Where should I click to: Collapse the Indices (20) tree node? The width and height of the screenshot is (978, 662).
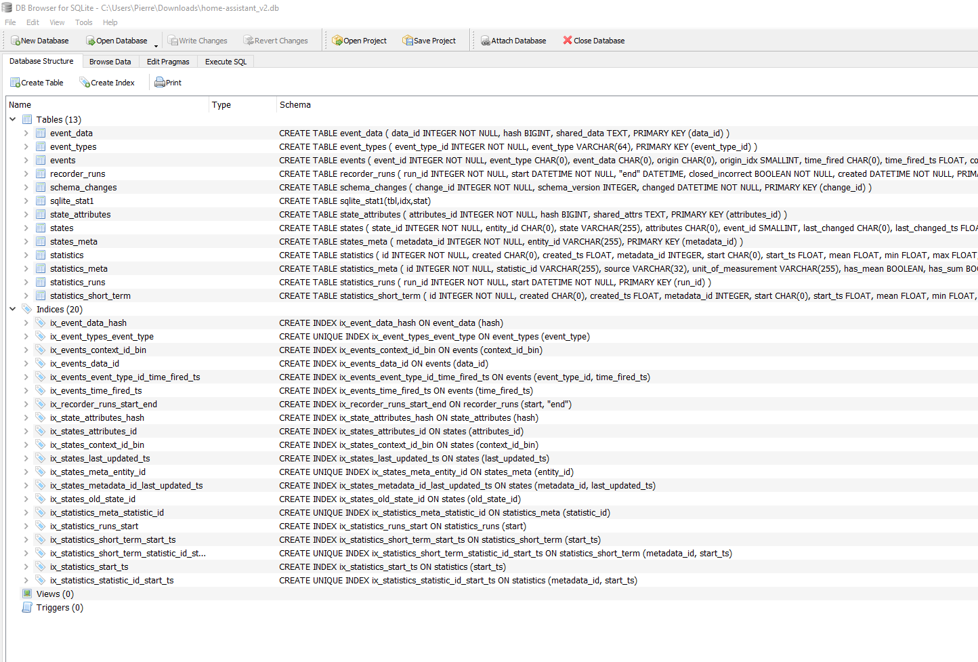point(13,309)
